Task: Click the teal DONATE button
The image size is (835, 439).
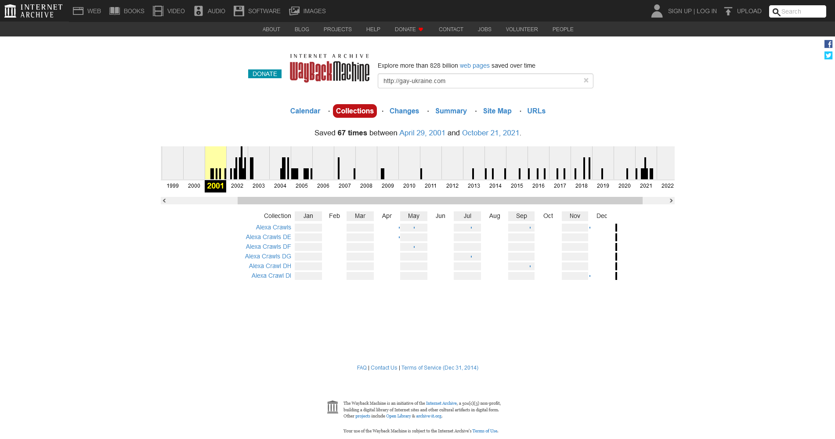Action: [x=265, y=74]
